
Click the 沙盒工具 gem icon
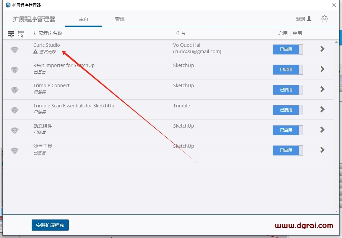click(14, 151)
